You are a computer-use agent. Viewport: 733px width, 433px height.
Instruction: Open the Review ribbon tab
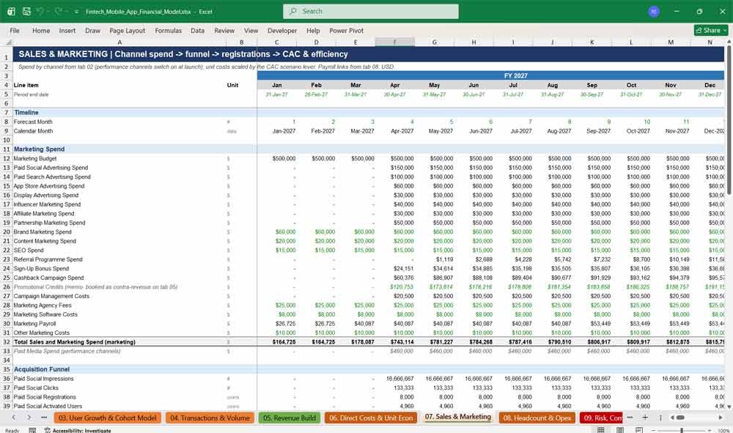point(224,30)
